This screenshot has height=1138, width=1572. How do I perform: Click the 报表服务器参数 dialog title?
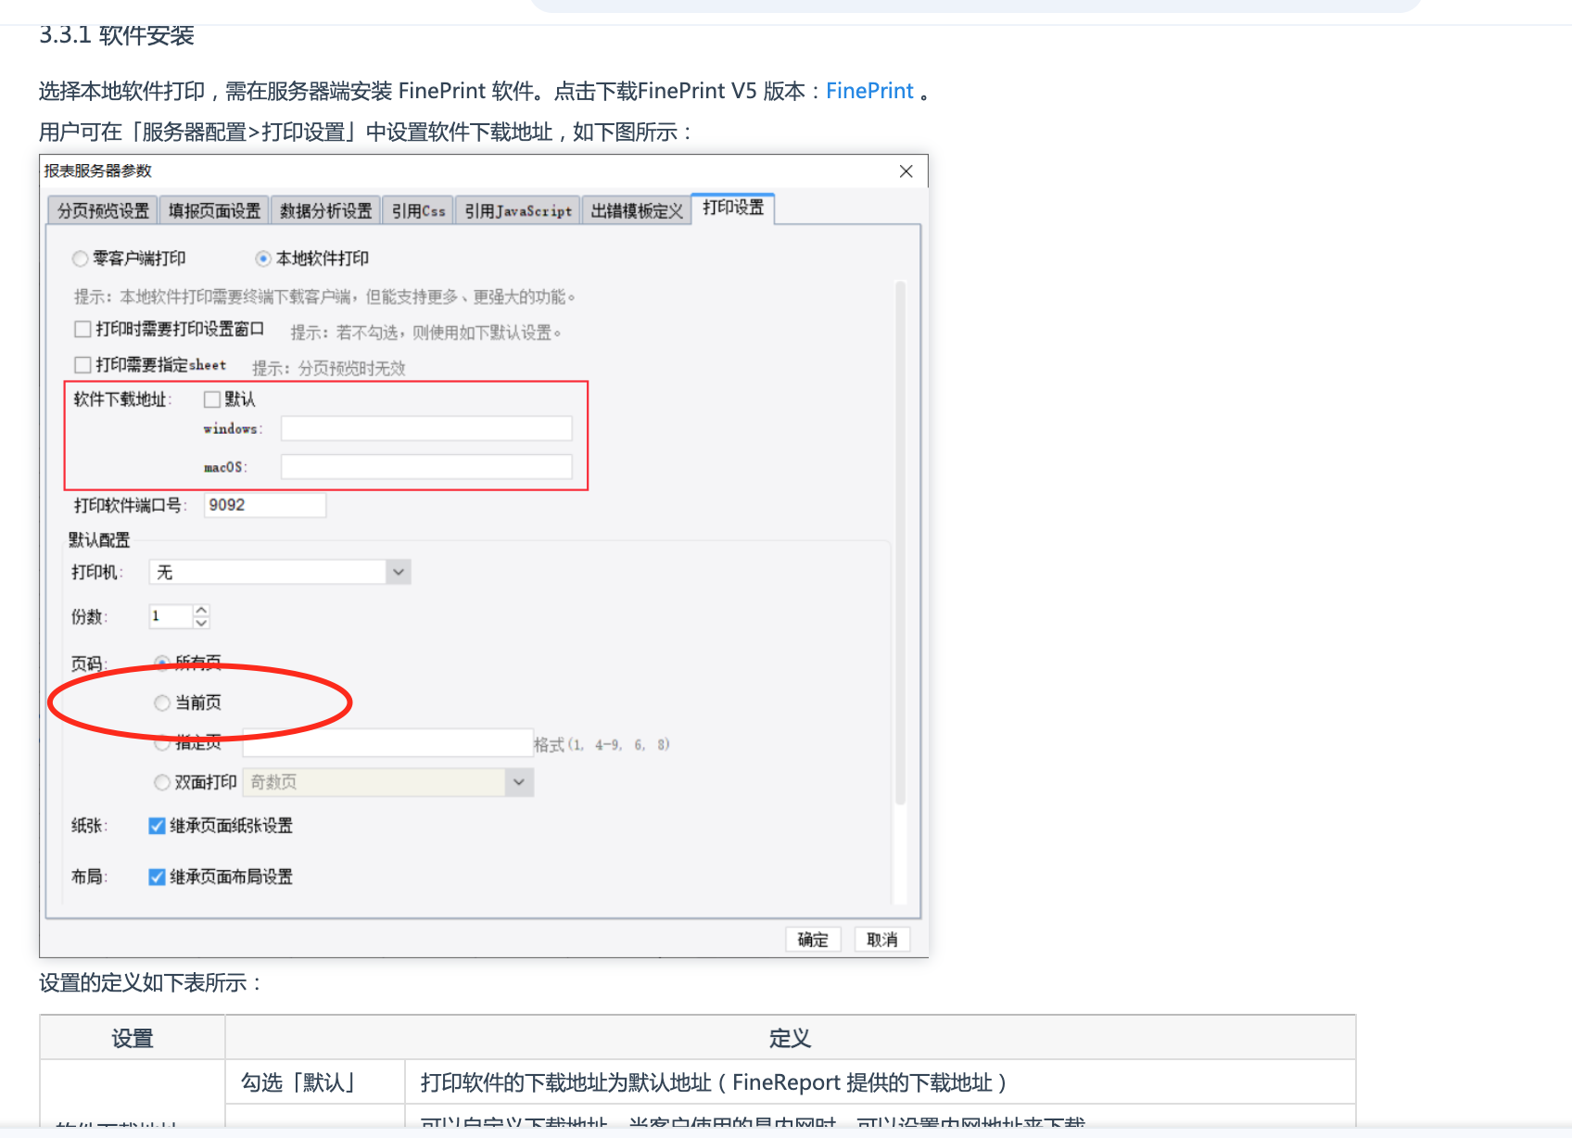pyautogui.click(x=98, y=171)
